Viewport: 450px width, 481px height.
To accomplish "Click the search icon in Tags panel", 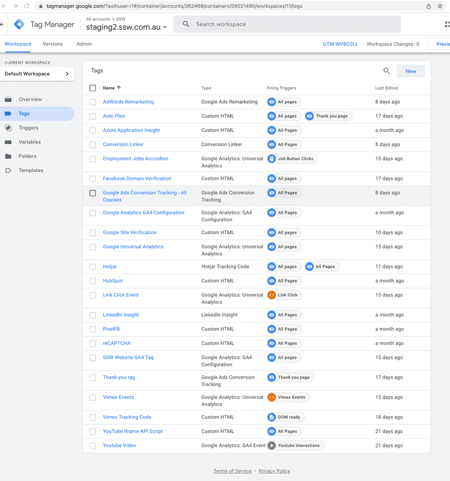I will pos(386,71).
